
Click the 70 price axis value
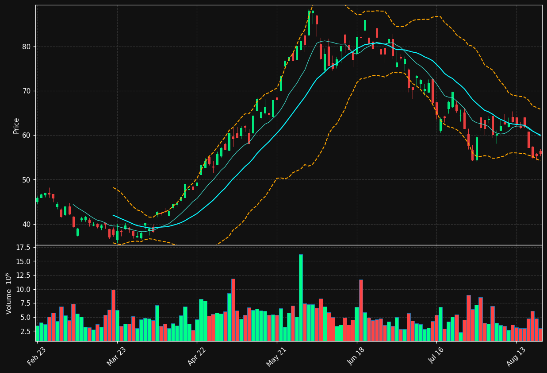pos(26,91)
